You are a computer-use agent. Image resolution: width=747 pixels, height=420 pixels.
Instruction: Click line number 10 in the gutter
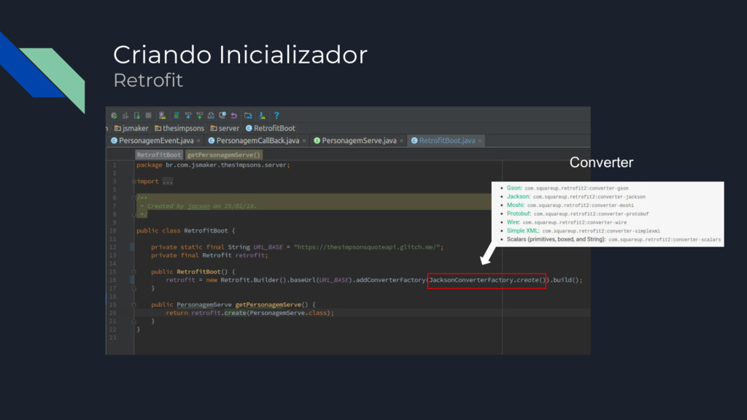coord(113,231)
